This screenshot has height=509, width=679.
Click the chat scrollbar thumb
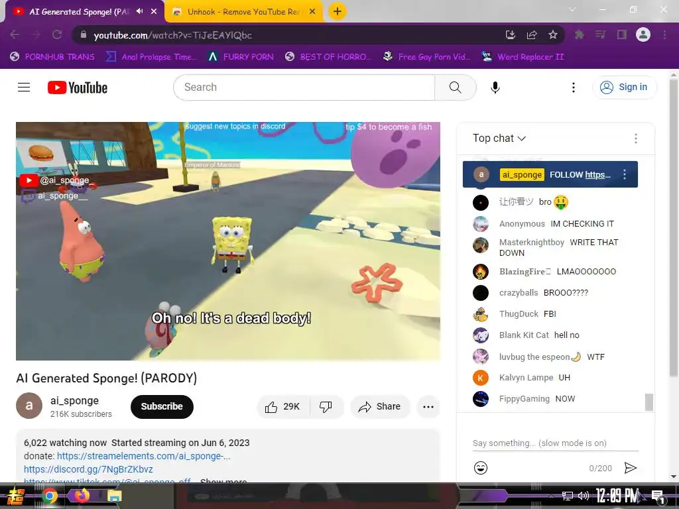coord(648,402)
